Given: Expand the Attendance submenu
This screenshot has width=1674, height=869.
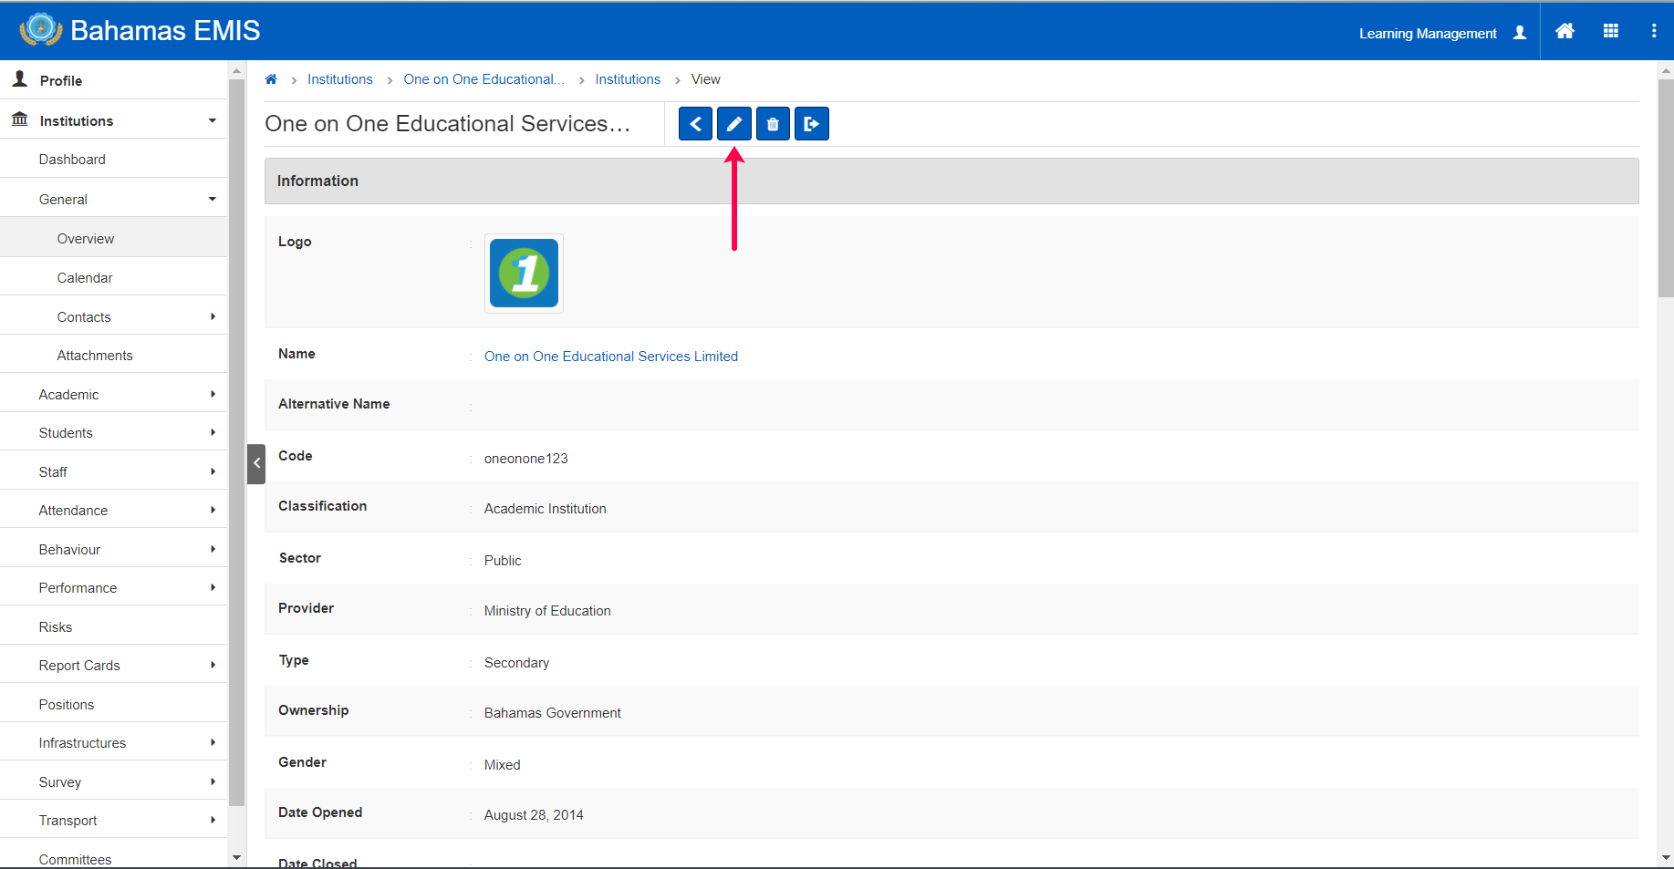Looking at the screenshot, I should pos(213,510).
